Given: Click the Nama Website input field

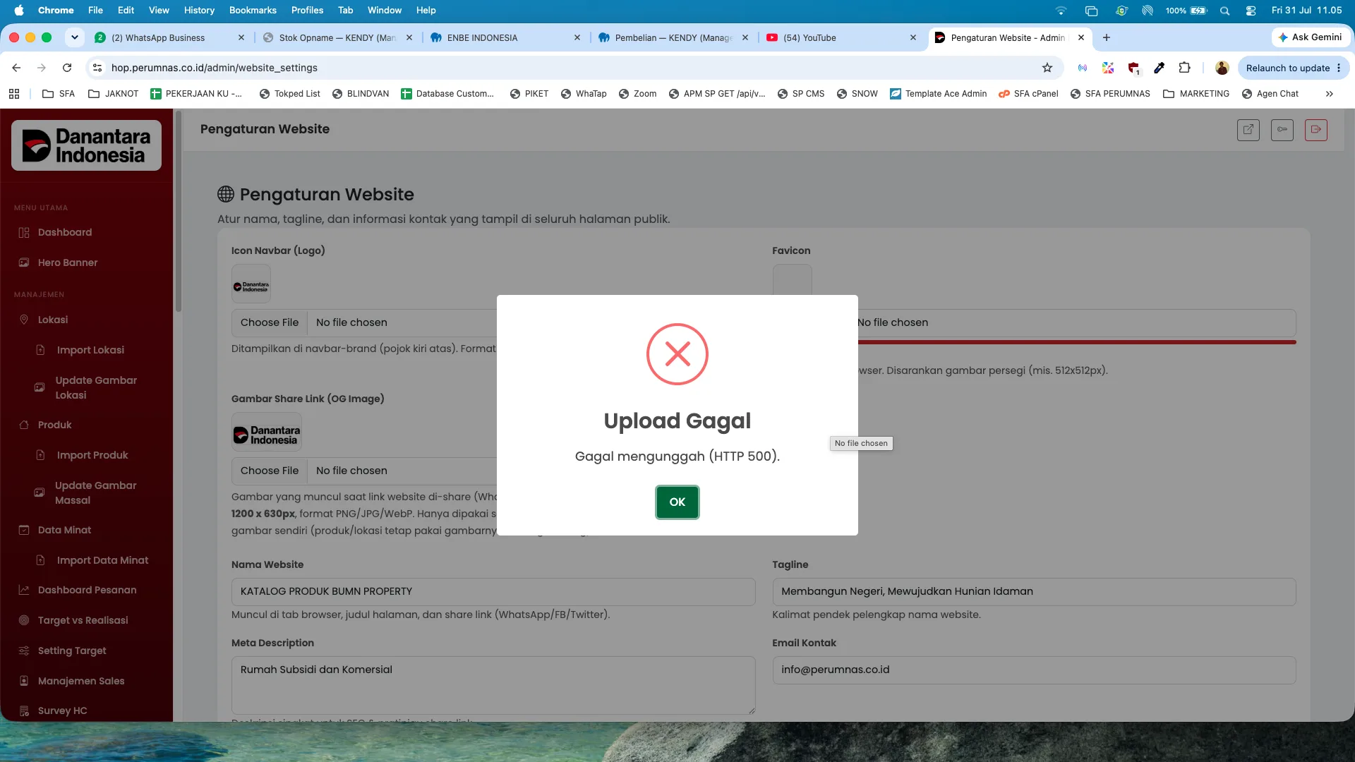Looking at the screenshot, I should coord(493,591).
